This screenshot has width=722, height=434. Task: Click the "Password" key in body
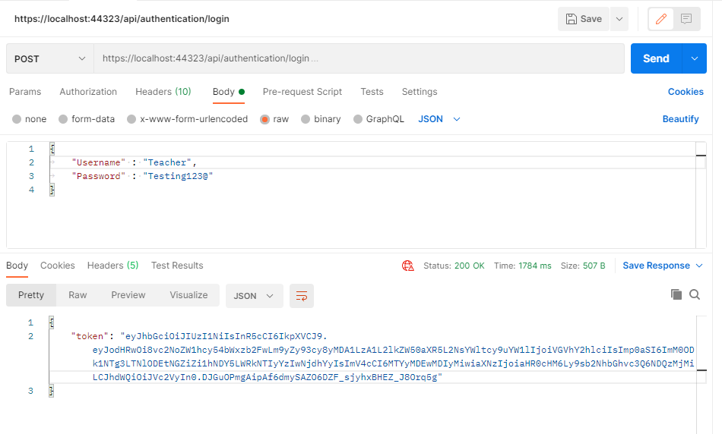pyautogui.click(x=99, y=176)
